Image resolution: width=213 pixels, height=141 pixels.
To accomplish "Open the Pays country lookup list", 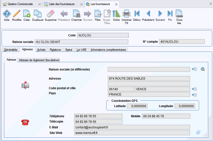I will [194, 95].
